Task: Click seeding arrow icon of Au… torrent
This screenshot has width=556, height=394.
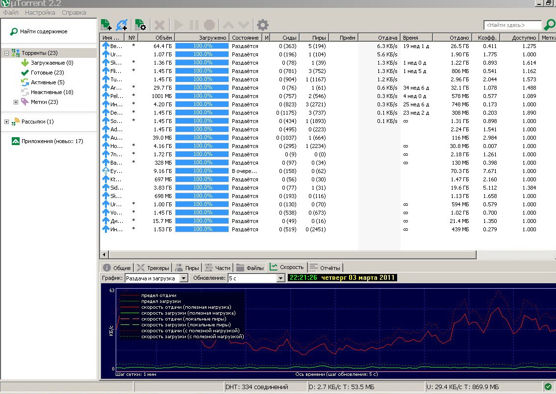Action: point(106,138)
